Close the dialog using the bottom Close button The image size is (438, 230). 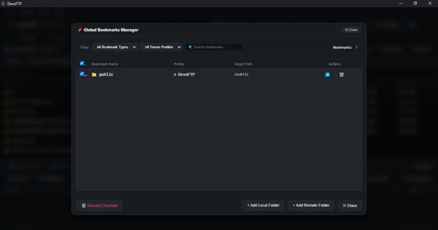point(350,206)
